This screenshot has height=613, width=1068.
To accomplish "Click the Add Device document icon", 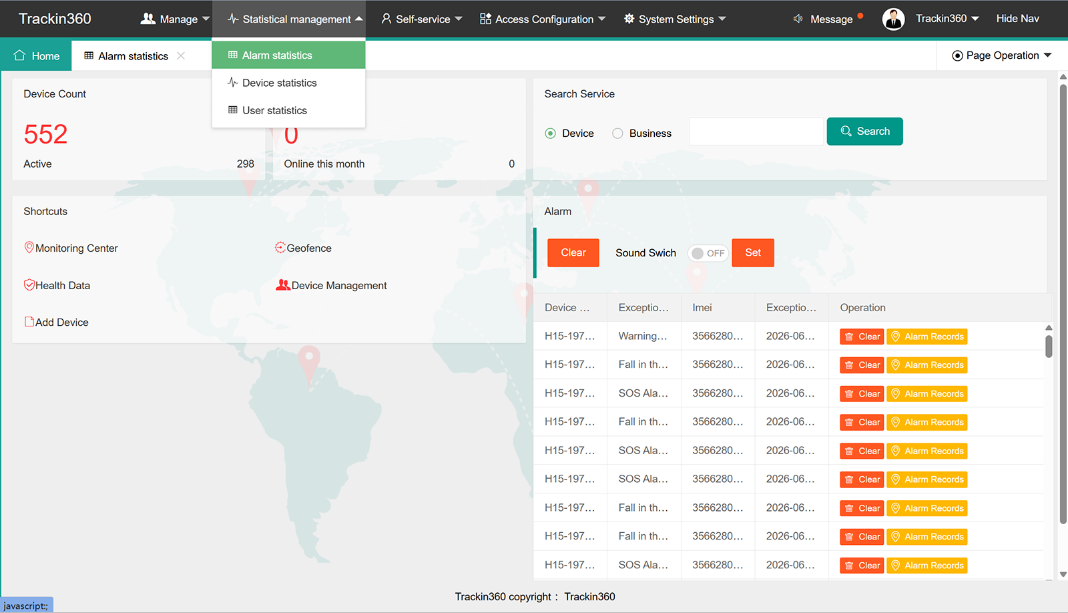I will [29, 322].
